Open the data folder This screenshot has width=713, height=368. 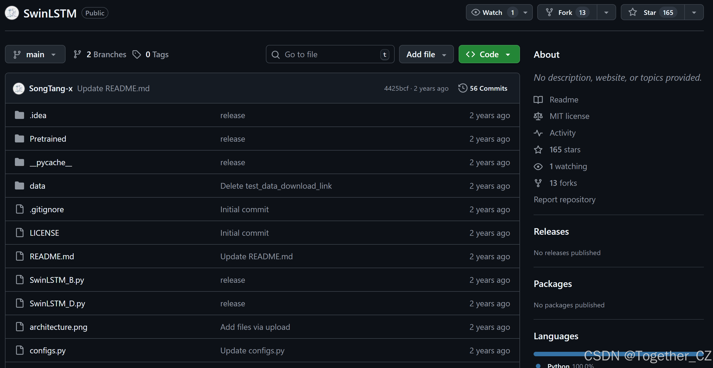tap(37, 186)
